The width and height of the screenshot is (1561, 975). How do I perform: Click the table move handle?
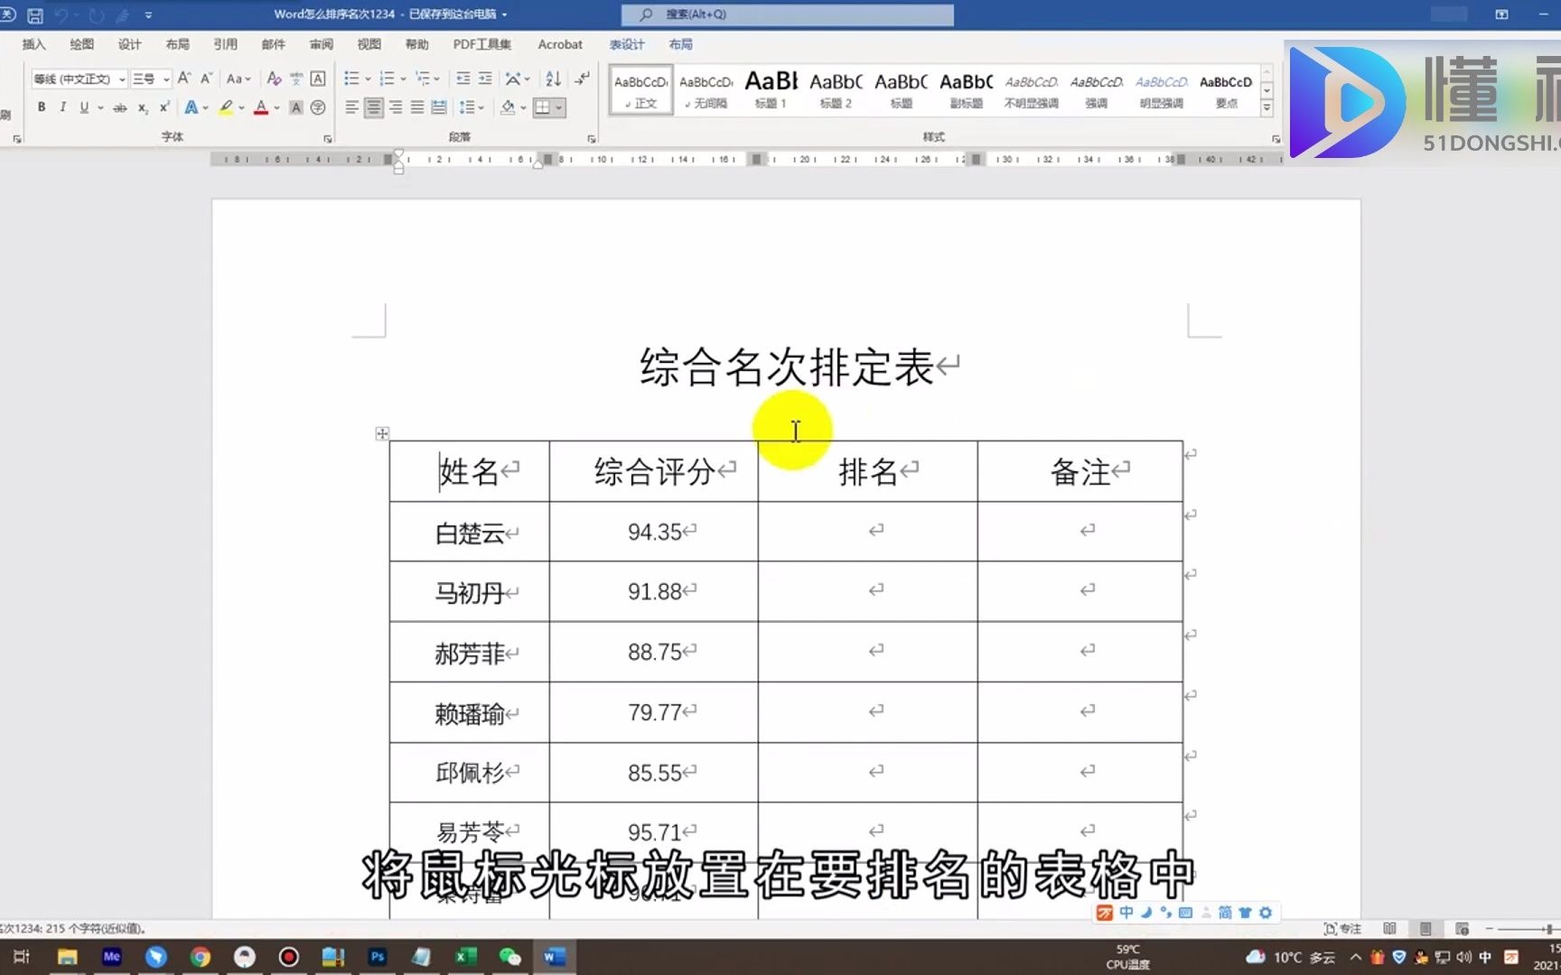point(382,433)
